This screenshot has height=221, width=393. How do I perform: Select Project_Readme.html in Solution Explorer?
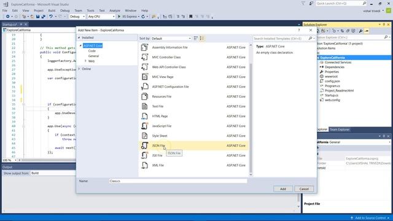tap(339, 90)
